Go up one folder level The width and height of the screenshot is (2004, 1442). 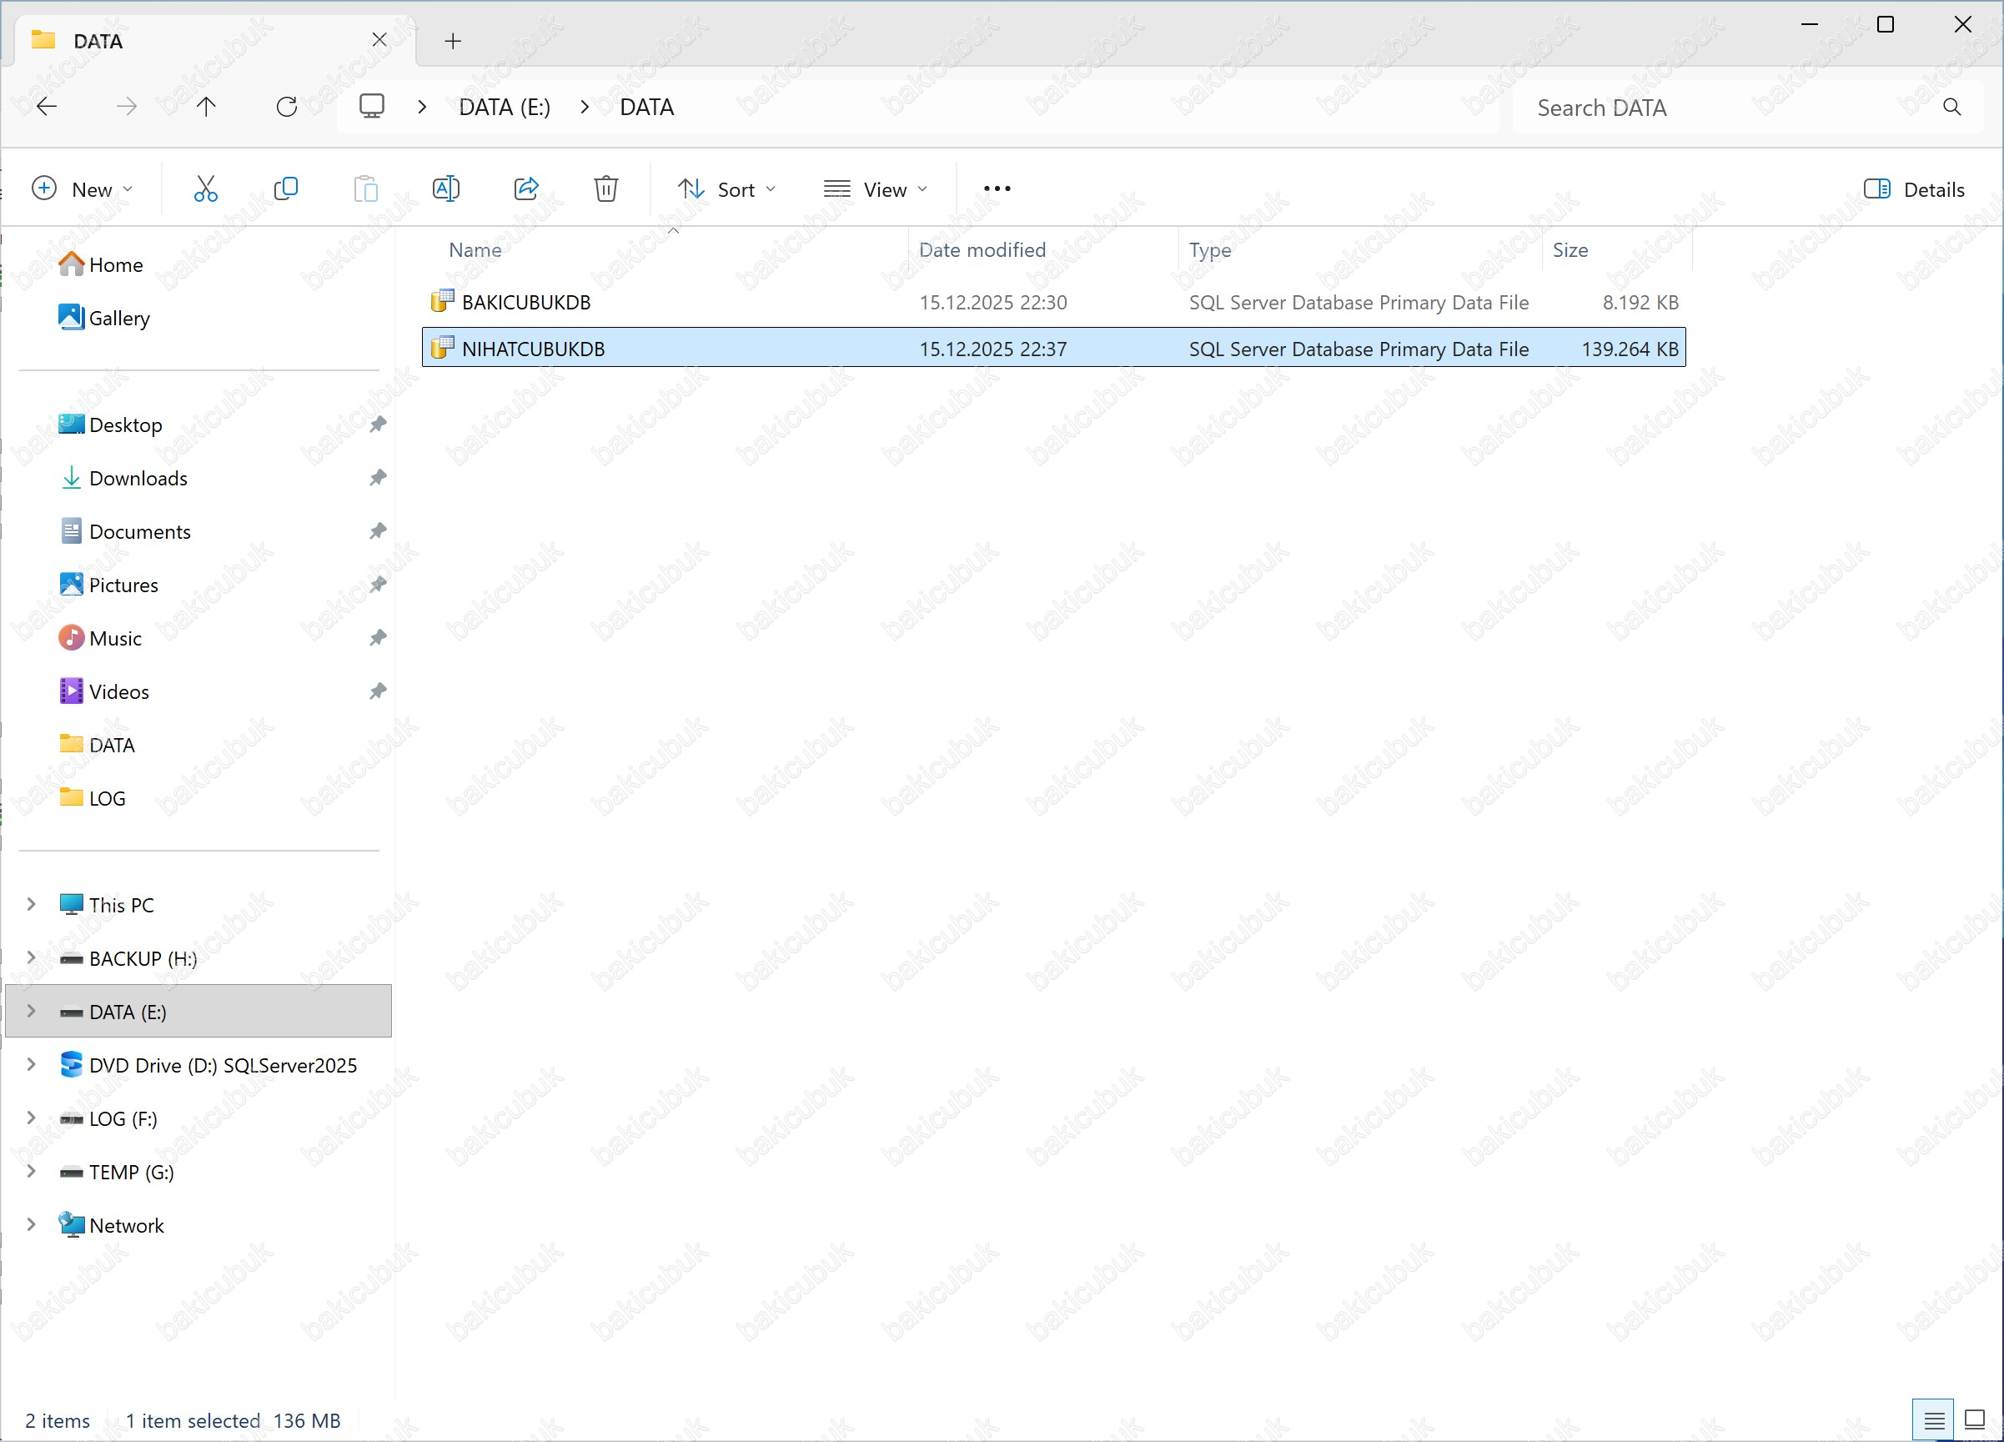tap(206, 107)
